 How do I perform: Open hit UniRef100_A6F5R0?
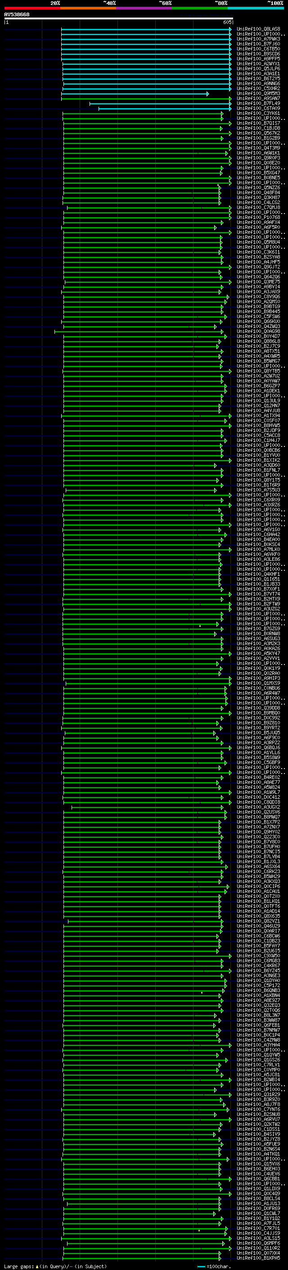click(x=258, y=227)
